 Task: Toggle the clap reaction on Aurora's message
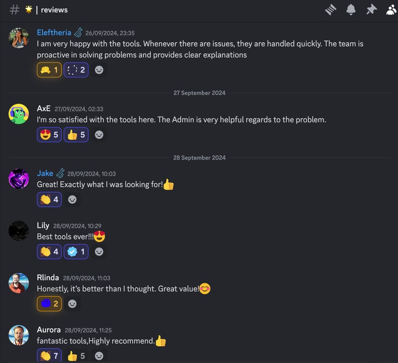[x=49, y=356]
